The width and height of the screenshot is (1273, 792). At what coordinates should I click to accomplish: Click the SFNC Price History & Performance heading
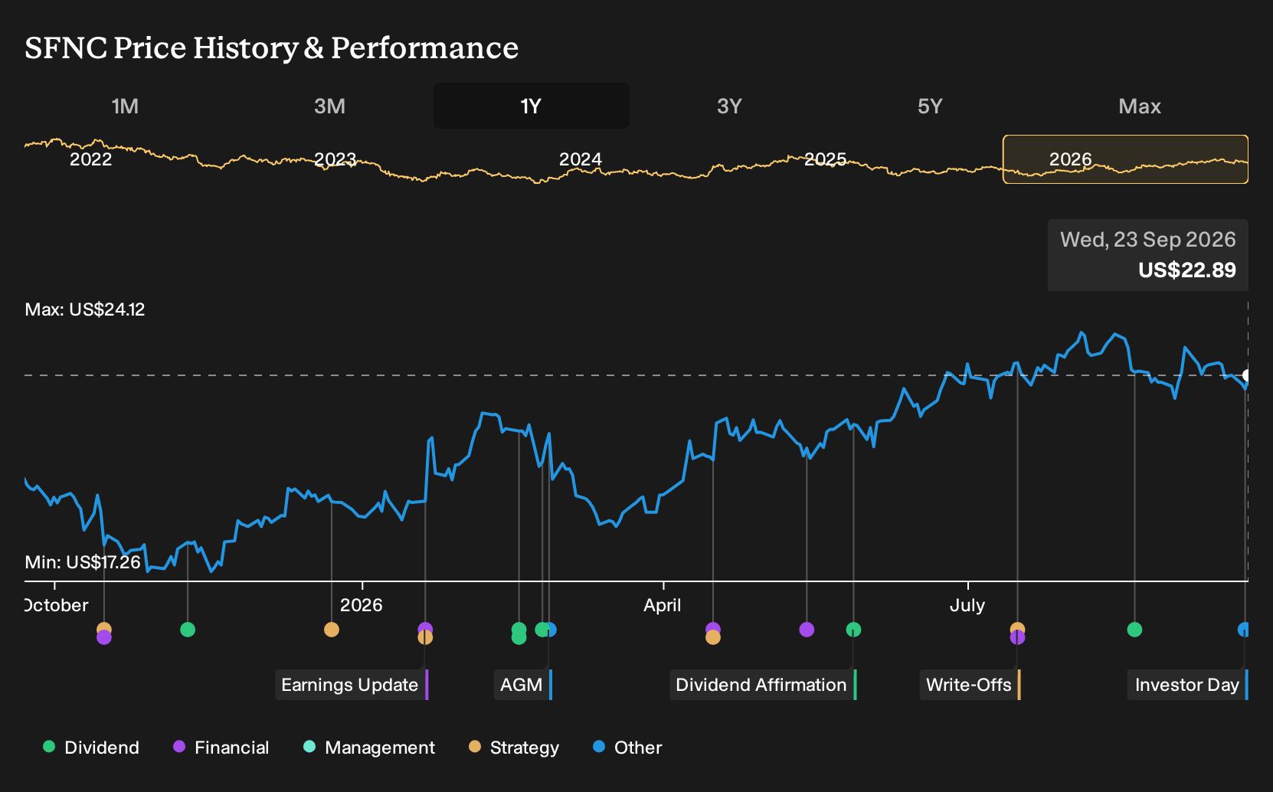(x=272, y=47)
